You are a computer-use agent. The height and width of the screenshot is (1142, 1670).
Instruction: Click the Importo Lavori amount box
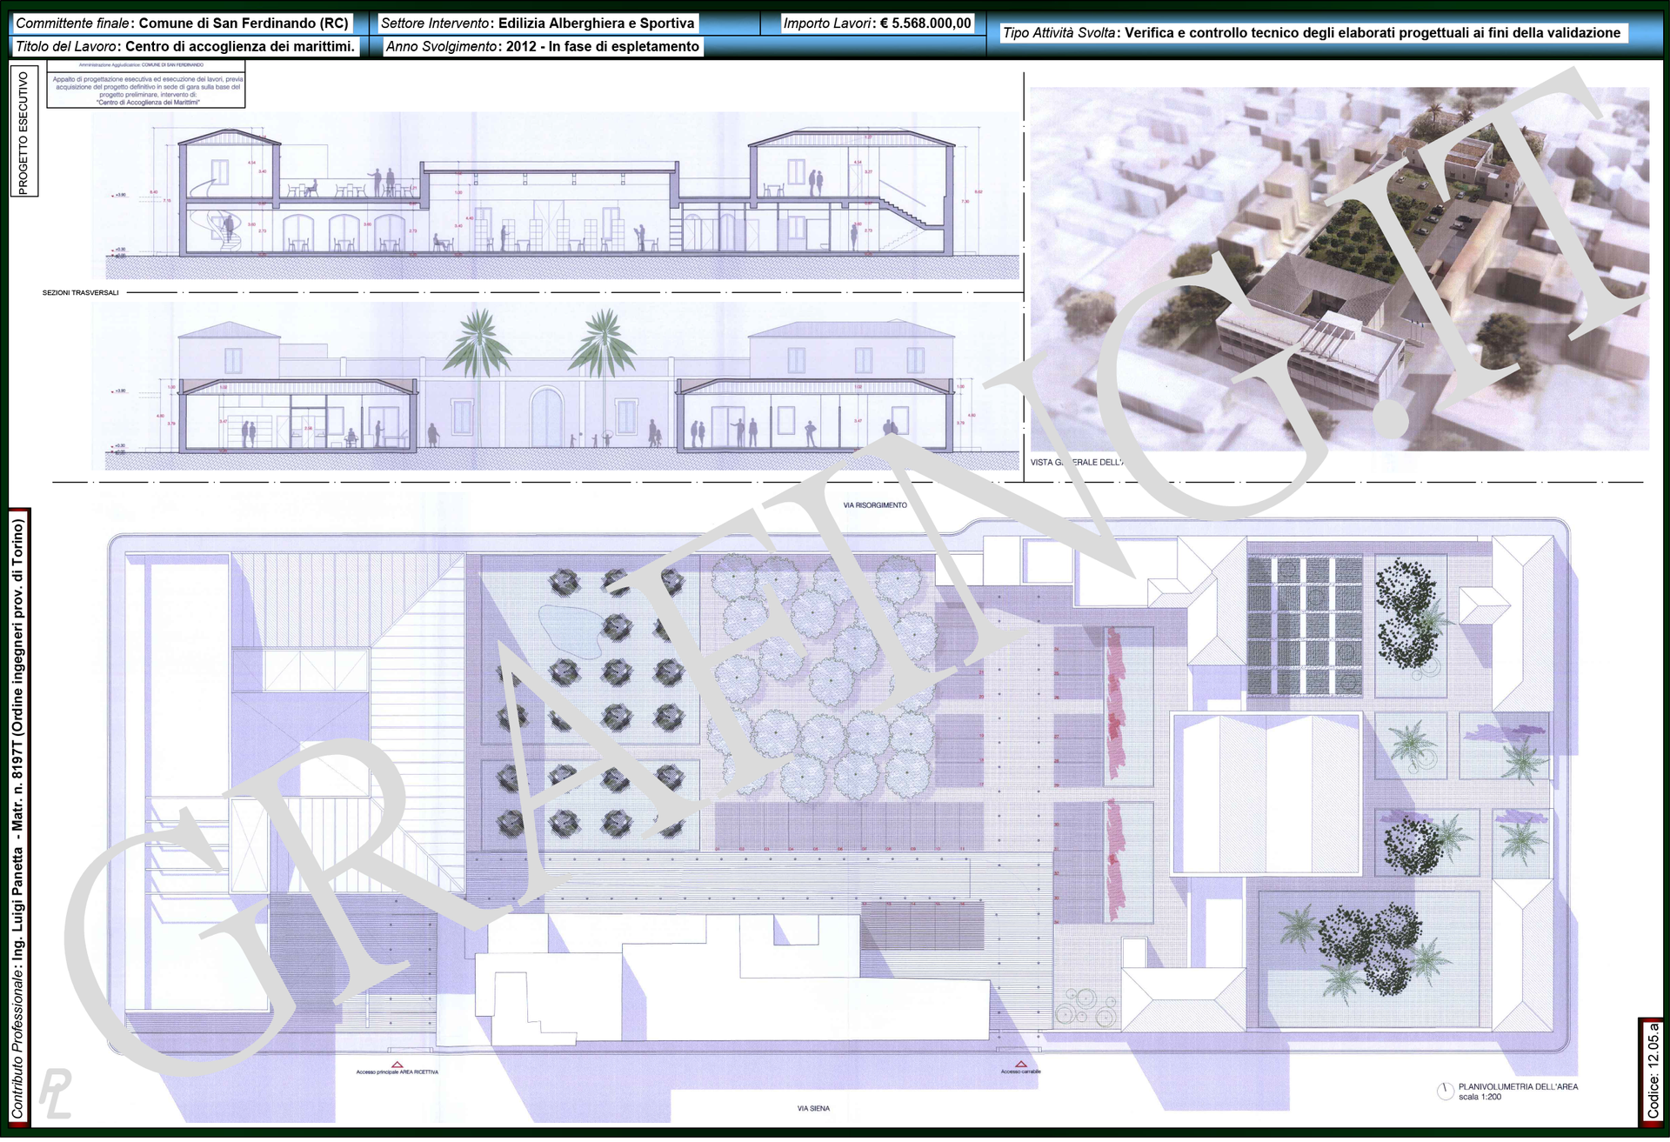coord(877,23)
